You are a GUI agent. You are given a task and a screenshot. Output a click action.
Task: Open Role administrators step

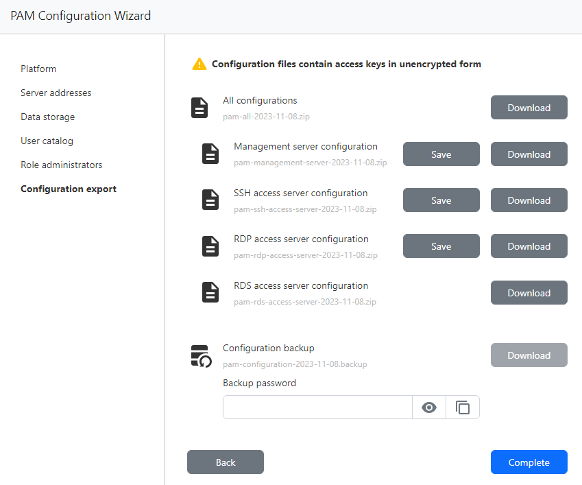pos(61,165)
